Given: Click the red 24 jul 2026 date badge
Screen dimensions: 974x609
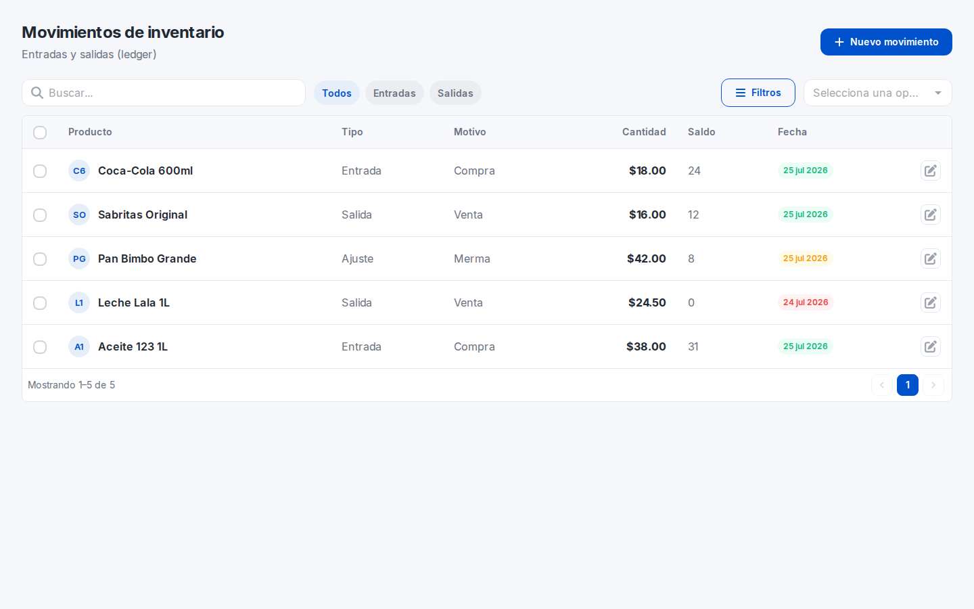Looking at the screenshot, I should coord(806,302).
